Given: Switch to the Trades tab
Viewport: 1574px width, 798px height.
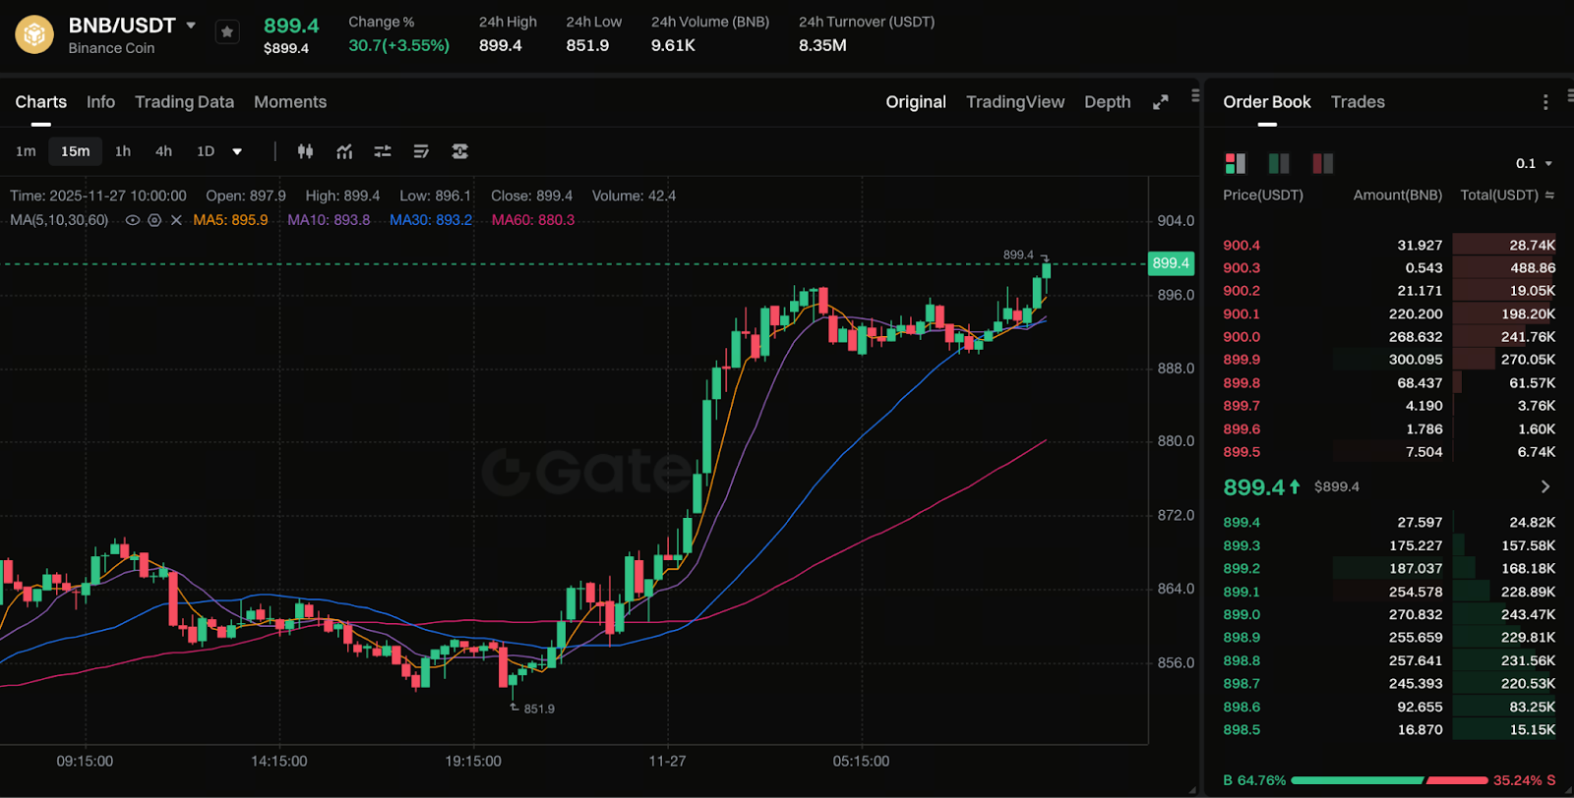Looking at the screenshot, I should pyautogui.click(x=1358, y=102).
